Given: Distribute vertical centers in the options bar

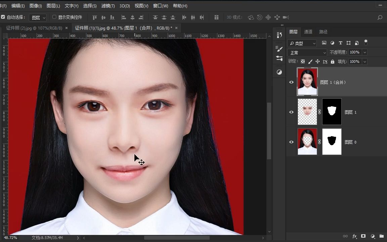Looking at the screenshot, I should pyautogui.click(x=164, y=17).
